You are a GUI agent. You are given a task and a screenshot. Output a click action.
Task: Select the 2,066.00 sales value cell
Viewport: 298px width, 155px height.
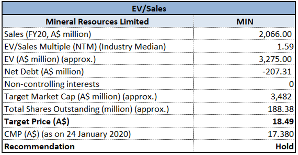pos(245,34)
